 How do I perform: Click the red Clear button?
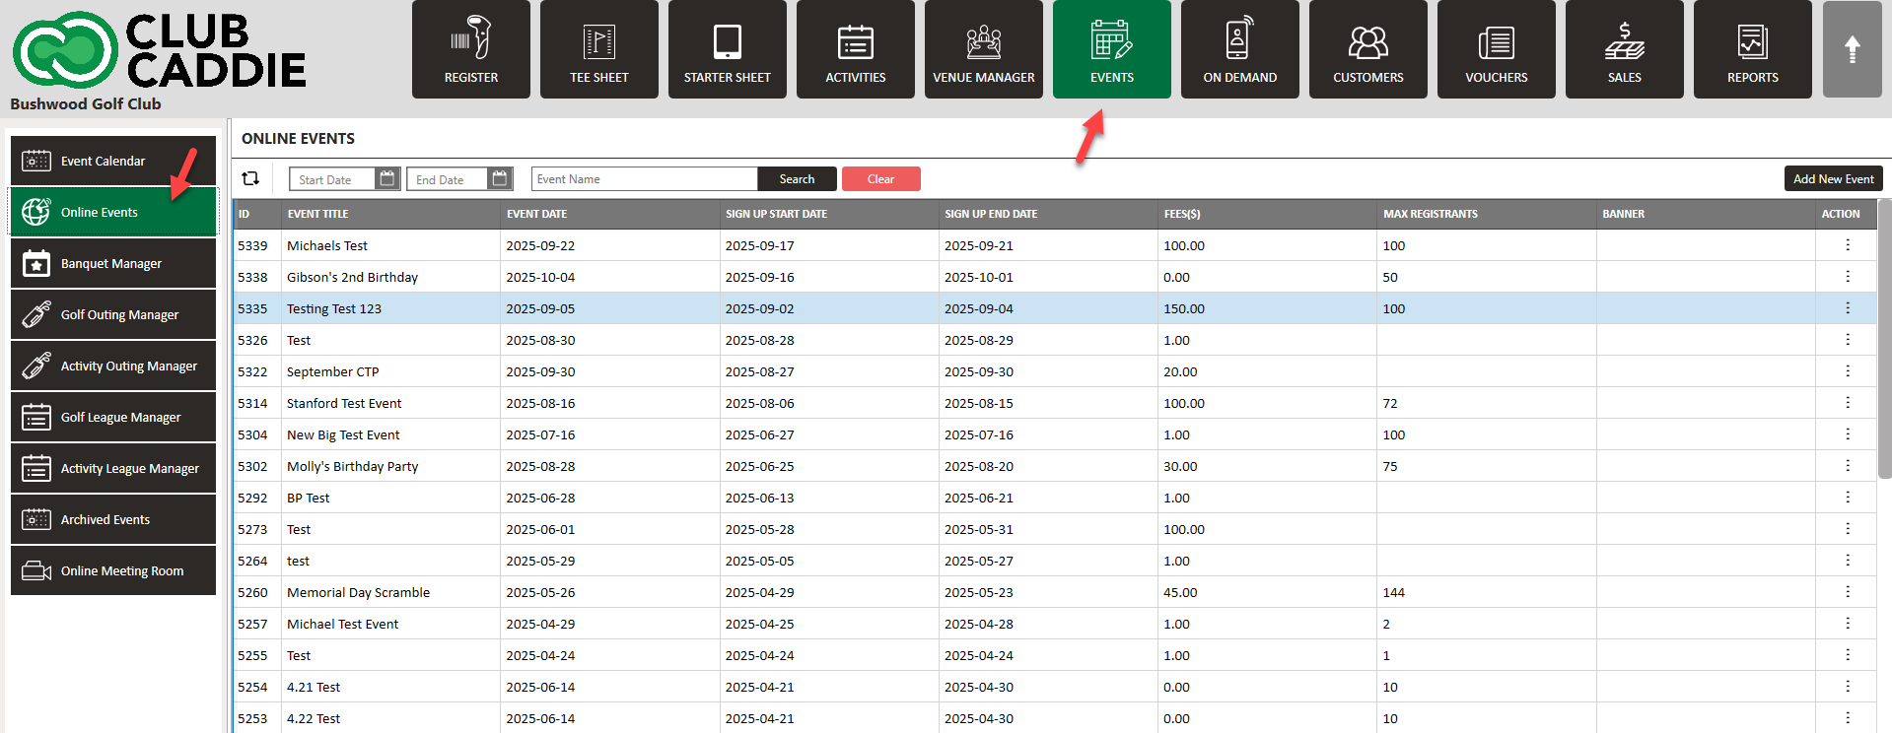pos(880,178)
